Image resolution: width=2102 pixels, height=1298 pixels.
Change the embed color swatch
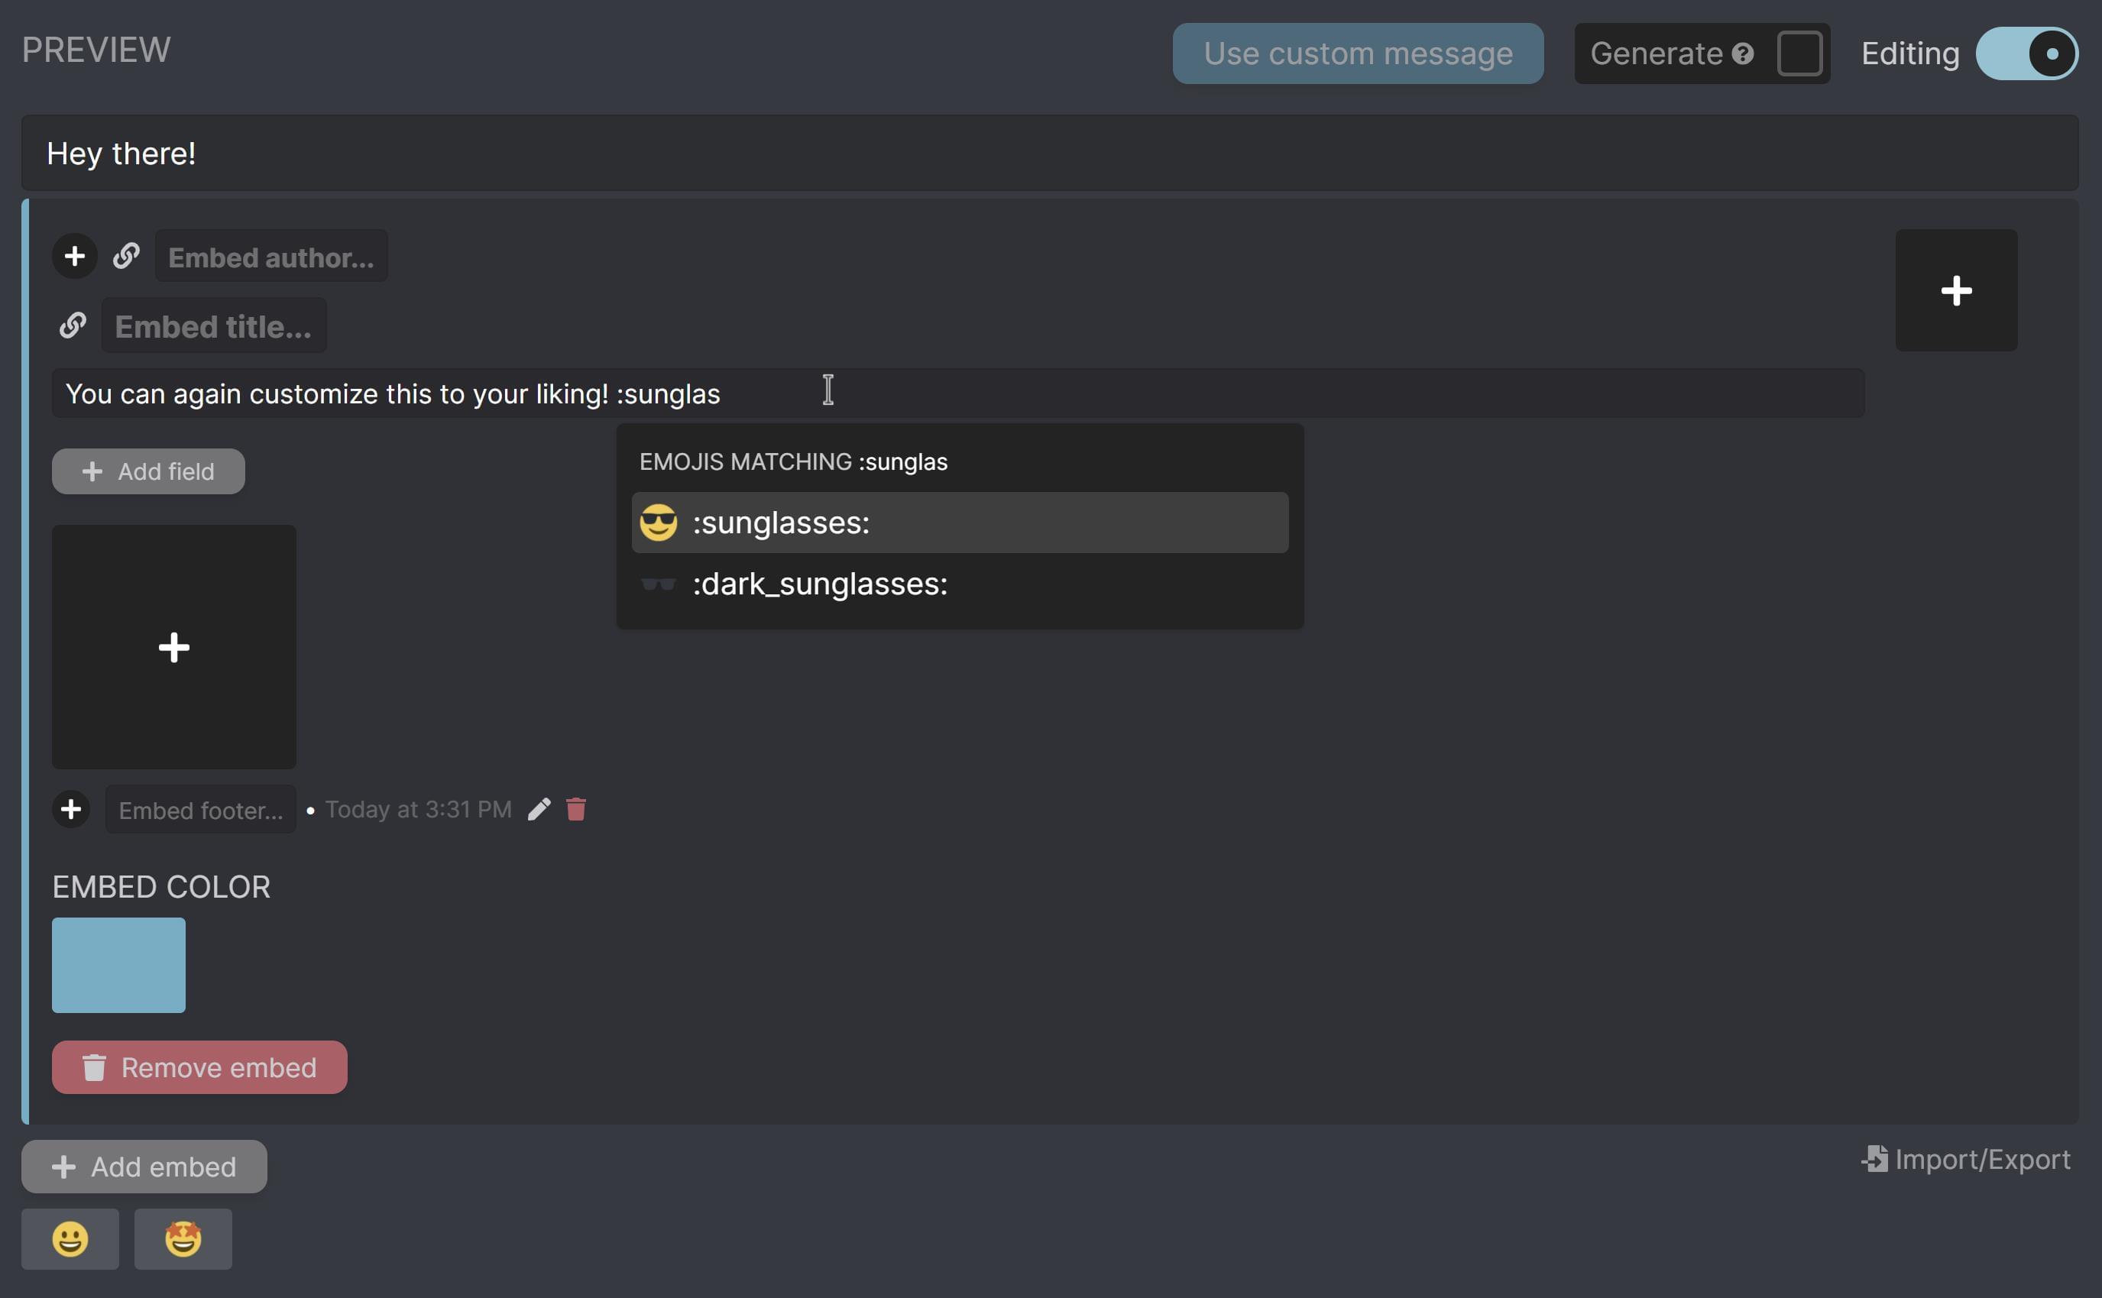tap(118, 965)
